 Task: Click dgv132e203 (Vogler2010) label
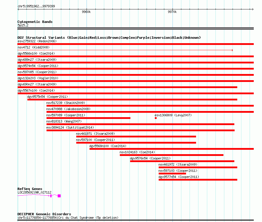[38, 78]
